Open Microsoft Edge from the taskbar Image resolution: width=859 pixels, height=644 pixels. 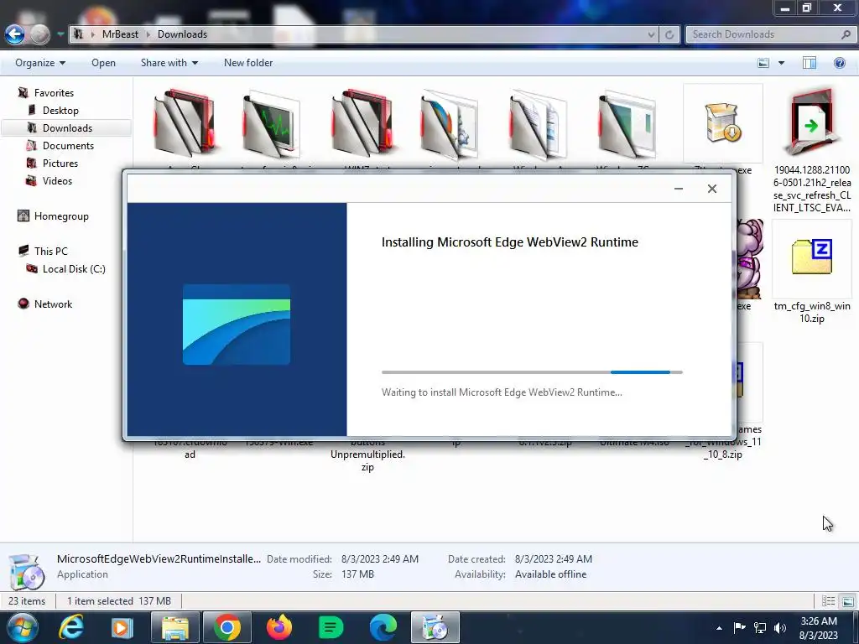383,627
